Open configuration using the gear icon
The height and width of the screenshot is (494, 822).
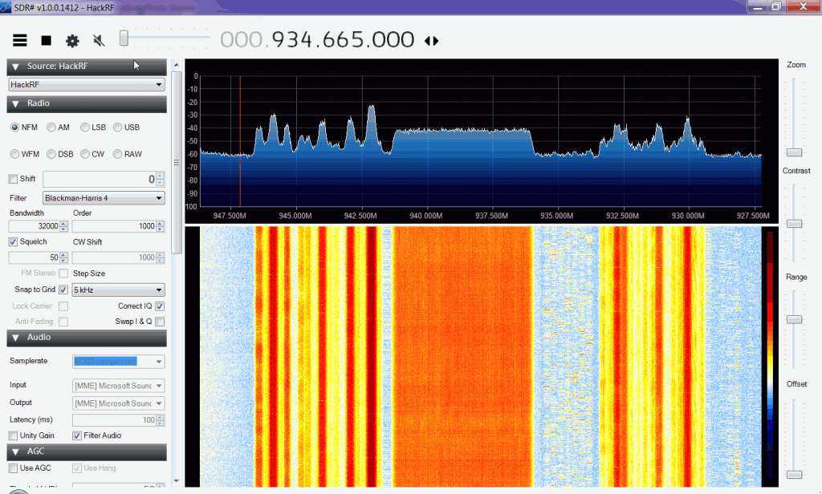[72, 38]
